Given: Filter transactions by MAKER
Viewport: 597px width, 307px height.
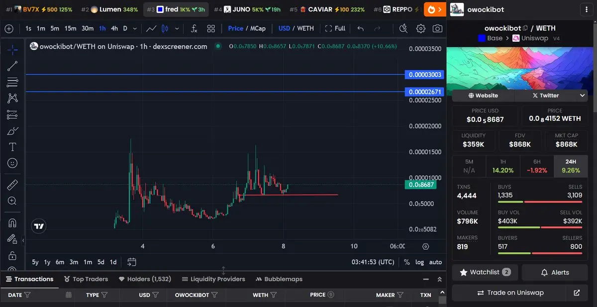Looking at the screenshot, I should (400, 295).
